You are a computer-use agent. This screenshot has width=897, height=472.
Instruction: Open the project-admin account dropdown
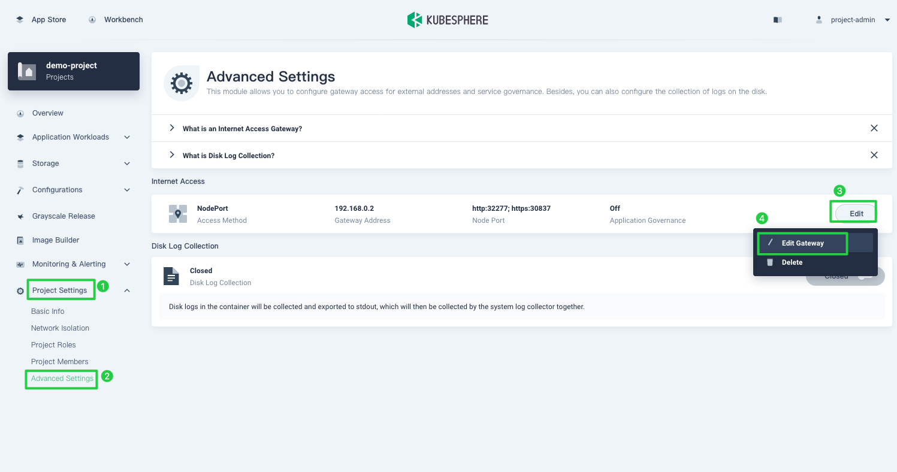(853, 19)
